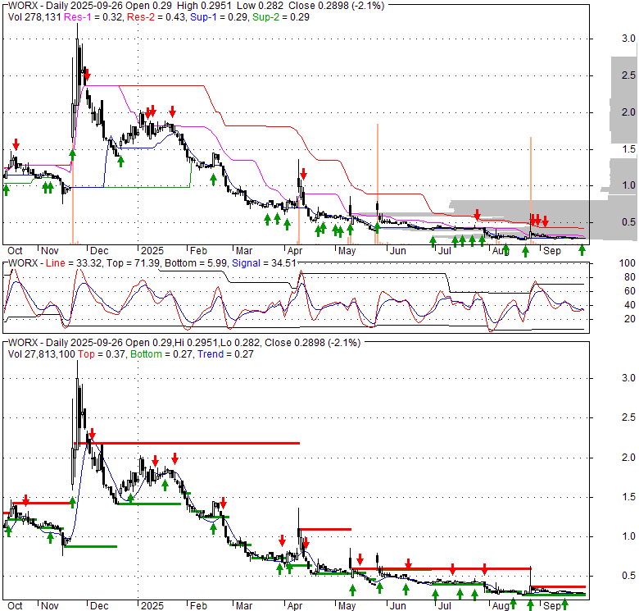
Task: Click the 'Top = 0.37' label in the lower chart
Action: coord(102,354)
